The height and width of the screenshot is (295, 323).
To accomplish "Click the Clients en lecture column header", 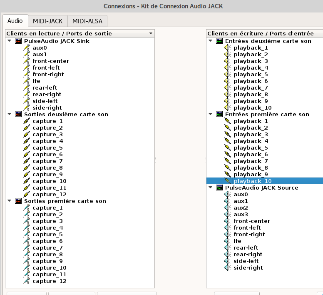I will (x=80, y=33).
